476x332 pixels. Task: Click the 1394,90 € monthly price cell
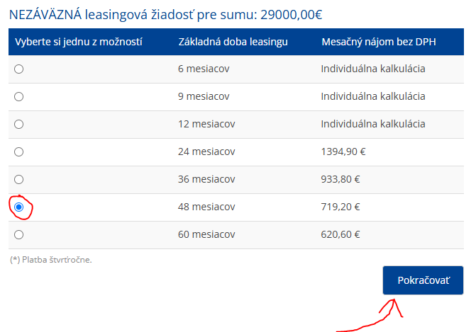coord(343,151)
